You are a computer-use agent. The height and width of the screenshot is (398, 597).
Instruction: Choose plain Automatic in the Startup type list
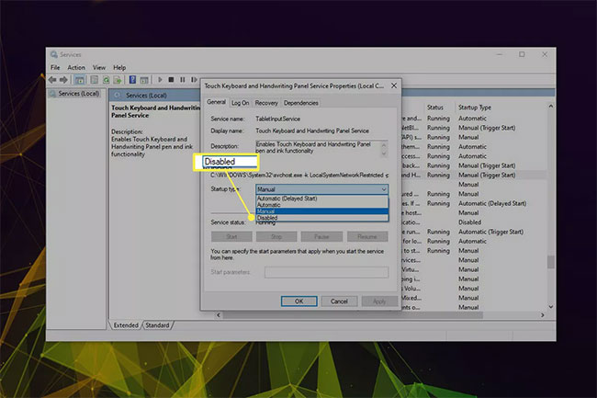321,205
